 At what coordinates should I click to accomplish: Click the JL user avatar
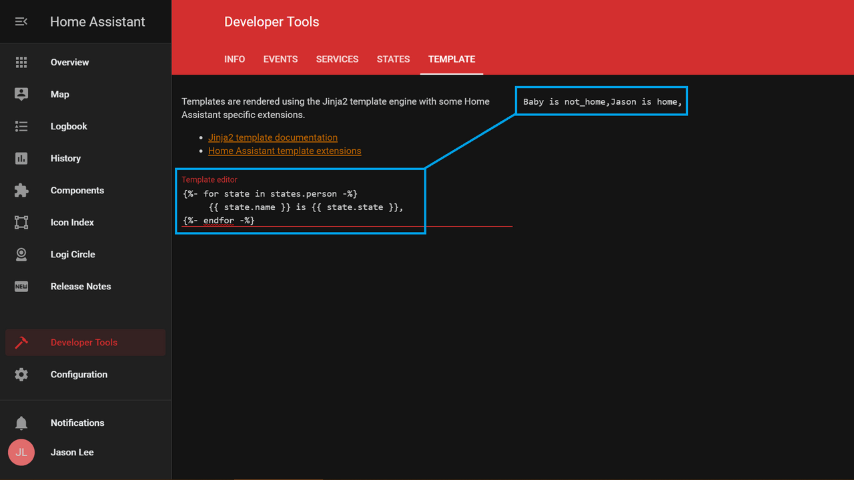tap(21, 452)
